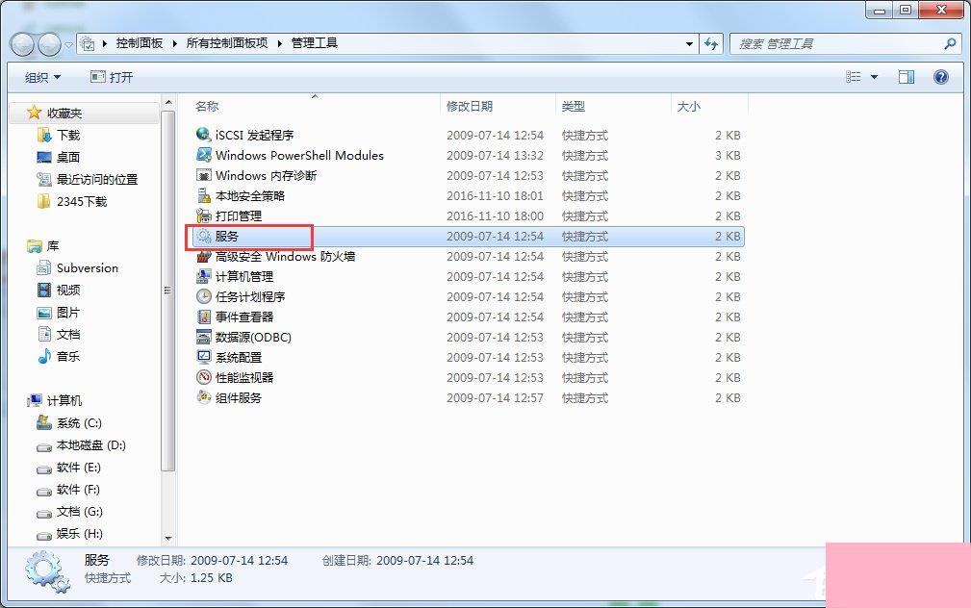Click date 2009-07-14 12:57 cell
971x608 pixels.
click(495, 397)
